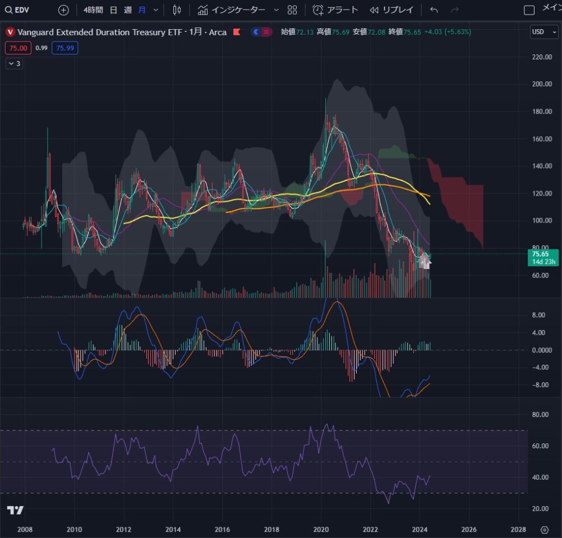The image size is (562, 538).
Task: Collapse the indicator legend showing 3
Action: click(15, 64)
